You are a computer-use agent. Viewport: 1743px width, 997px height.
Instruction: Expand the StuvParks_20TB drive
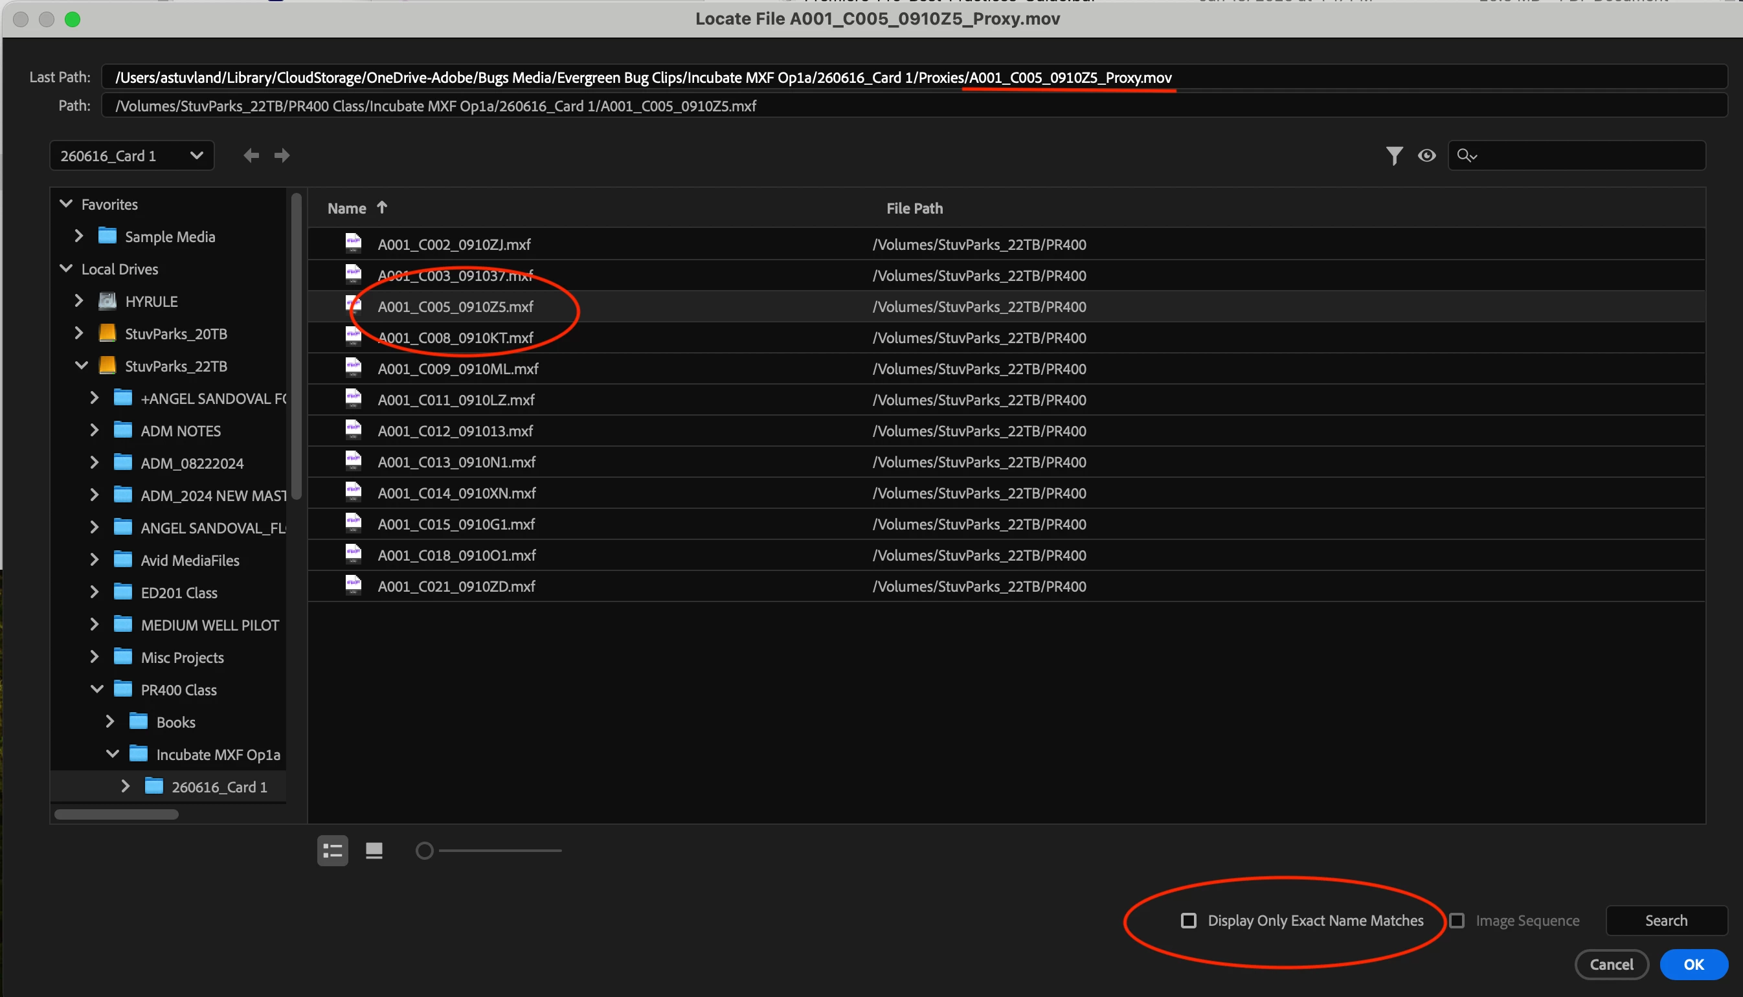tap(79, 333)
